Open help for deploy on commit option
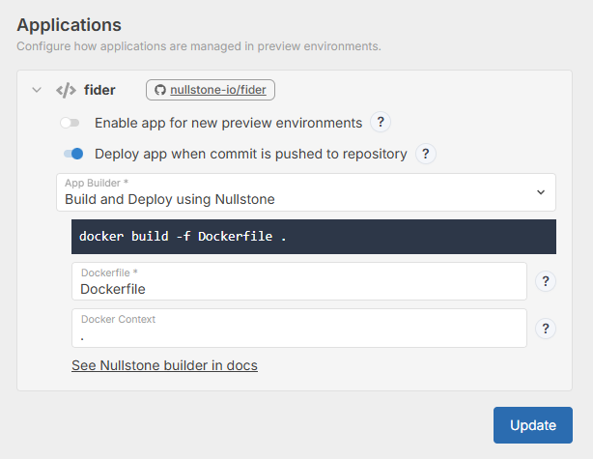 (x=426, y=154)
